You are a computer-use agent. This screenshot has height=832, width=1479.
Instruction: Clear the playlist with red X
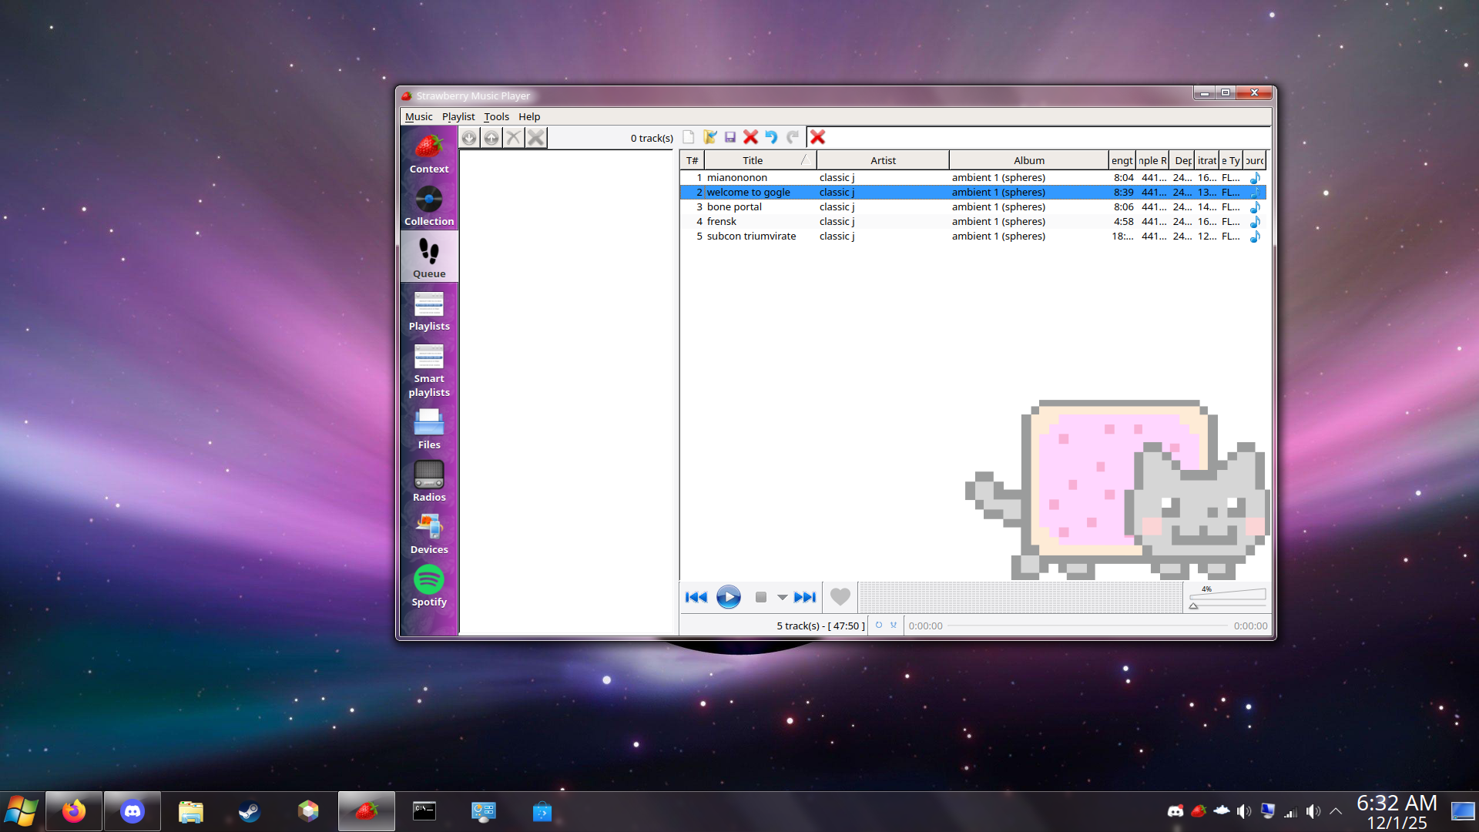coord(818,137)
